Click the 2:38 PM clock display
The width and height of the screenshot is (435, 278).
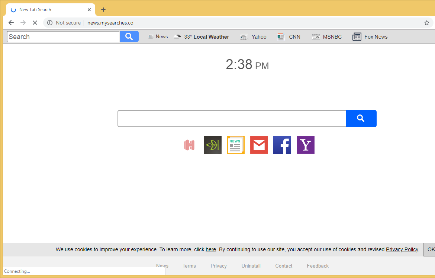pos(247,65)
